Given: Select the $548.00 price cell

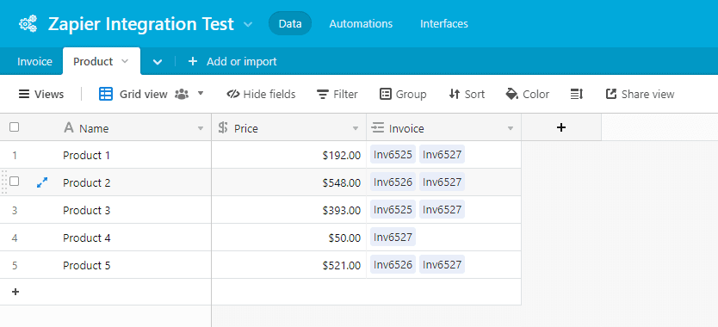Looking at the screenshot, I should (x=289, y=182).
